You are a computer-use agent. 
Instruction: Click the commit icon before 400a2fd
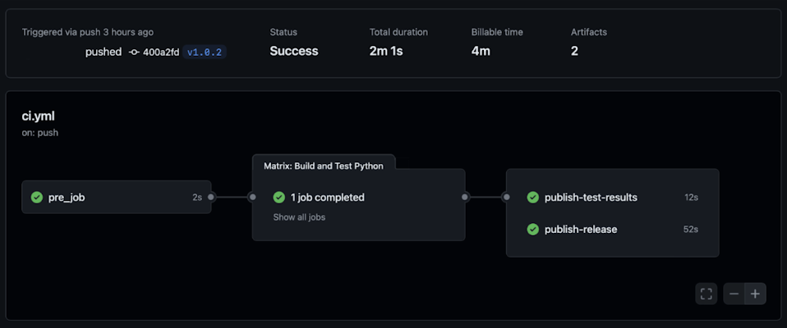[134, 52]
